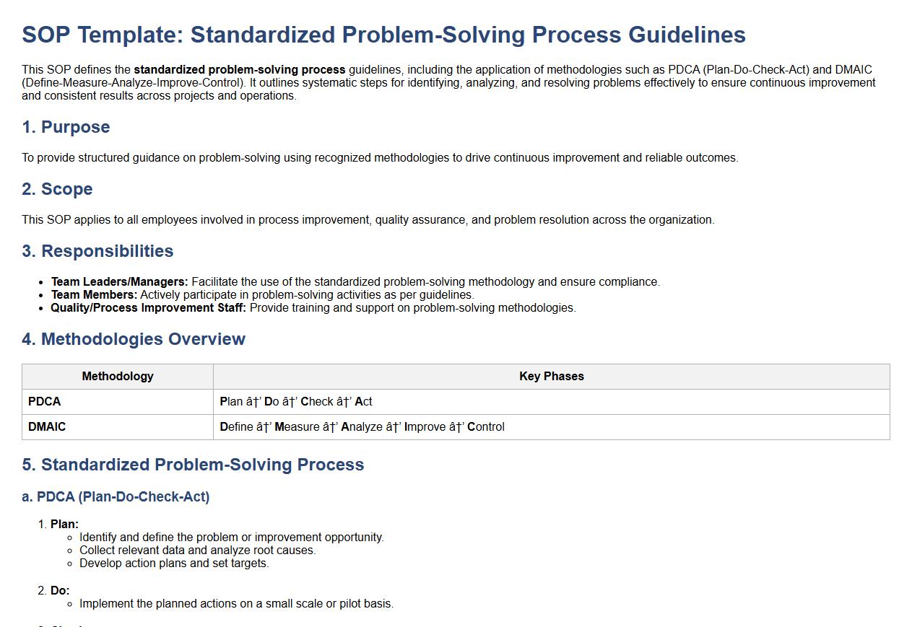Screen dimensions: 912x627
Task: Click the 'Methodology' table column header
Action: click(x=118, y=377)
